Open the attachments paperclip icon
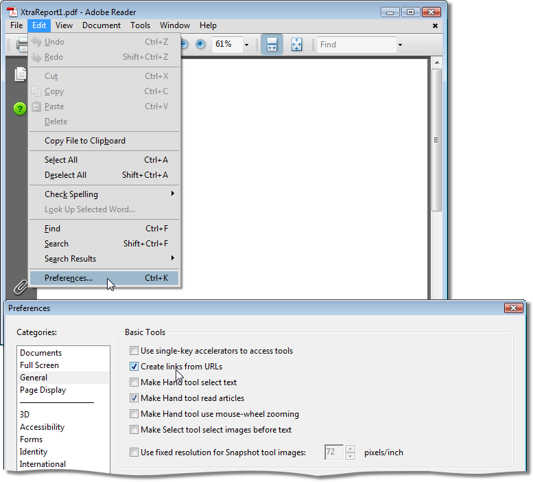 click(x=21, y=287)
